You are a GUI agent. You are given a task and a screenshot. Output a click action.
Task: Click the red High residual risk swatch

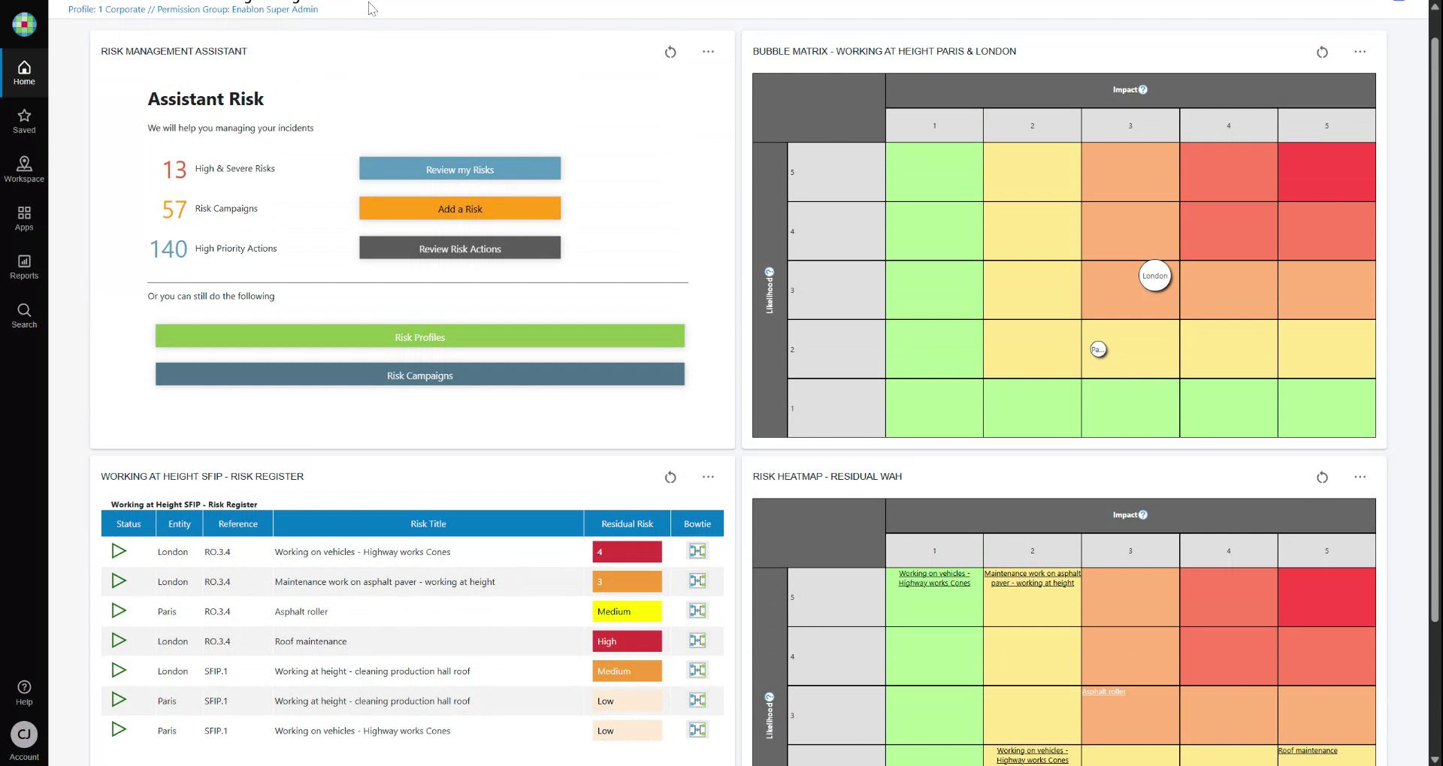point(627,641)
